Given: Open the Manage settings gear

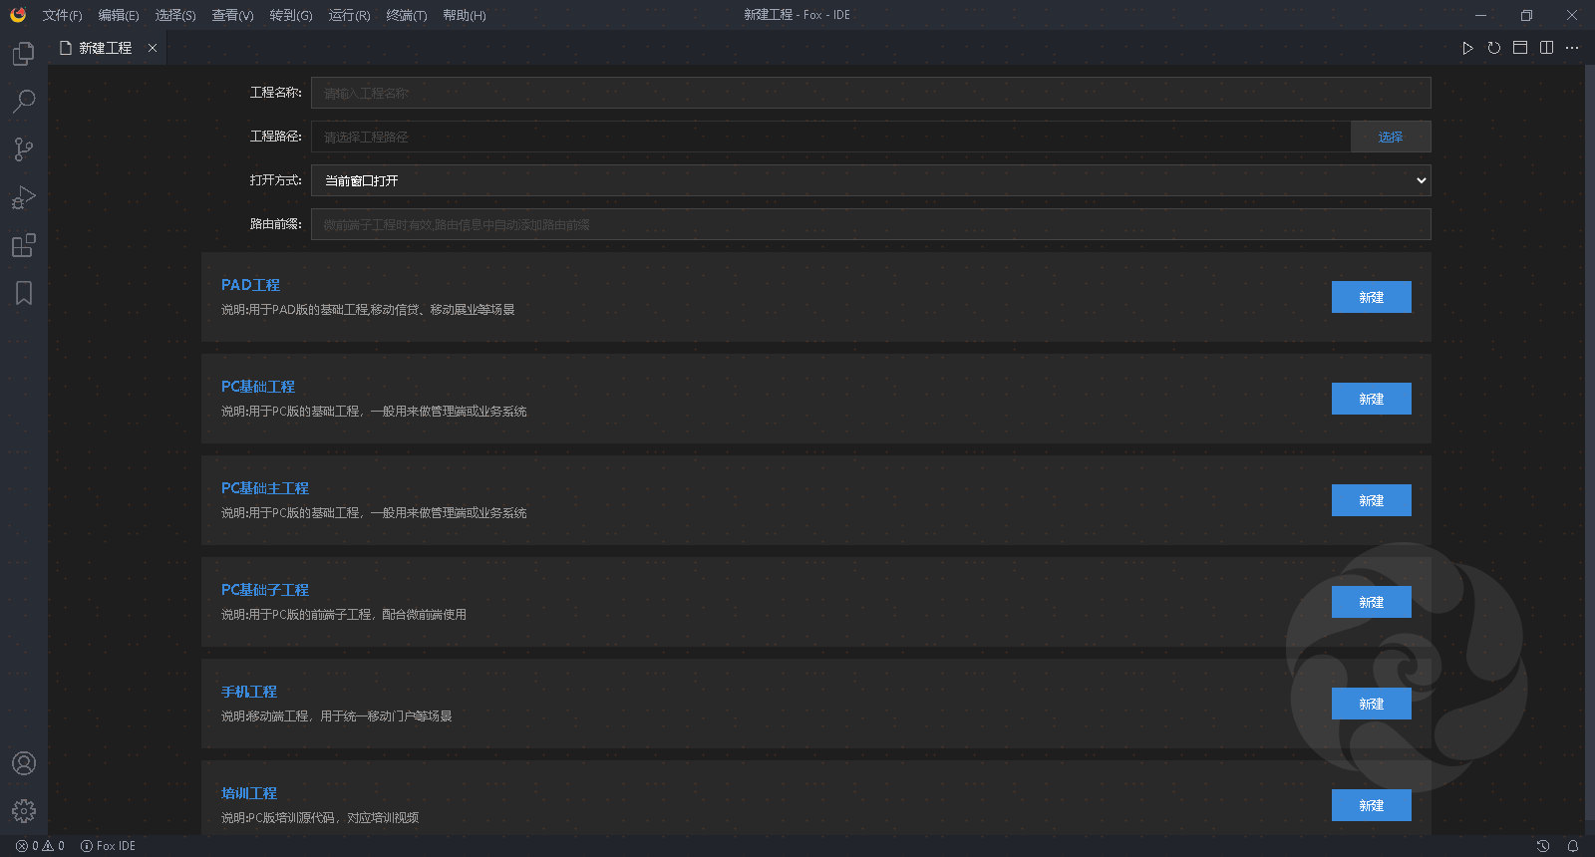Looking at the screenshot, I should [x=24, y=811].
